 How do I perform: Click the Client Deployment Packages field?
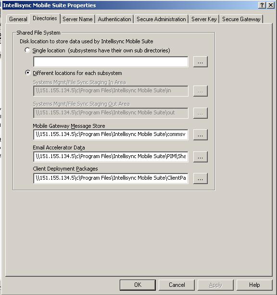coord(111,178)
